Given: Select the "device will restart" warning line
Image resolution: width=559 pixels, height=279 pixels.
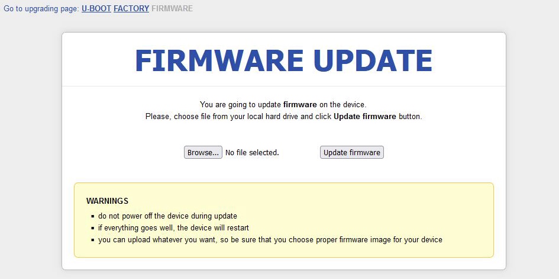Looking at the screenshot, I should click(173, 228).
